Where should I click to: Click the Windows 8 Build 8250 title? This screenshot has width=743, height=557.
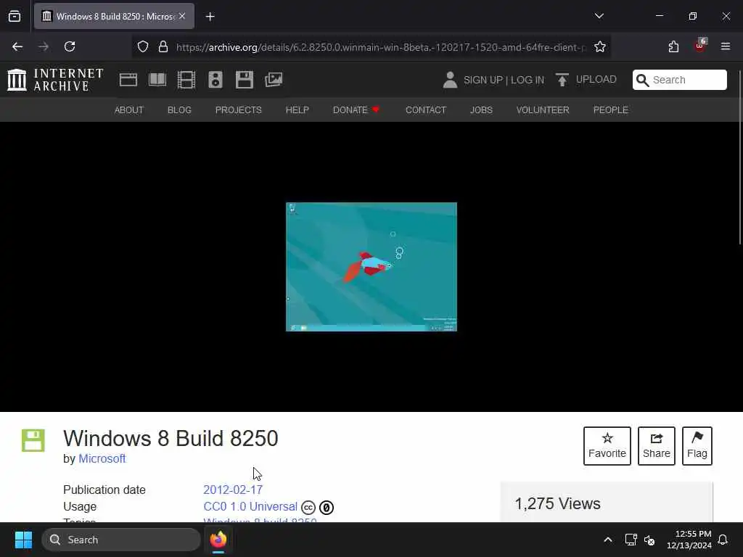coord(171,438)
